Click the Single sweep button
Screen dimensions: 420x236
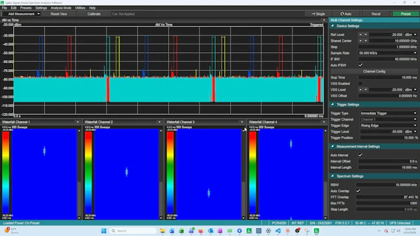click(x=318, y=14)
